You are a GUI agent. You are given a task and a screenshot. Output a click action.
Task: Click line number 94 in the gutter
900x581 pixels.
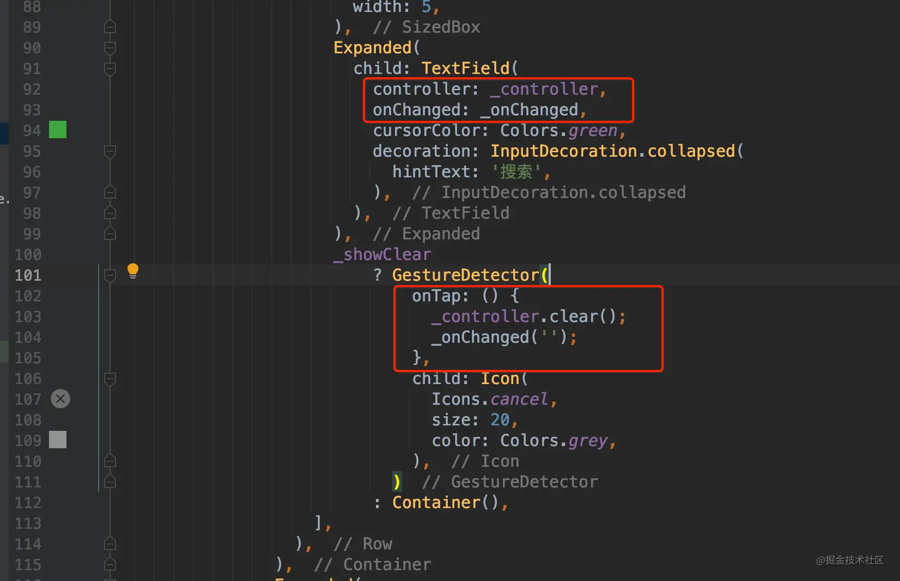[32, 131]
